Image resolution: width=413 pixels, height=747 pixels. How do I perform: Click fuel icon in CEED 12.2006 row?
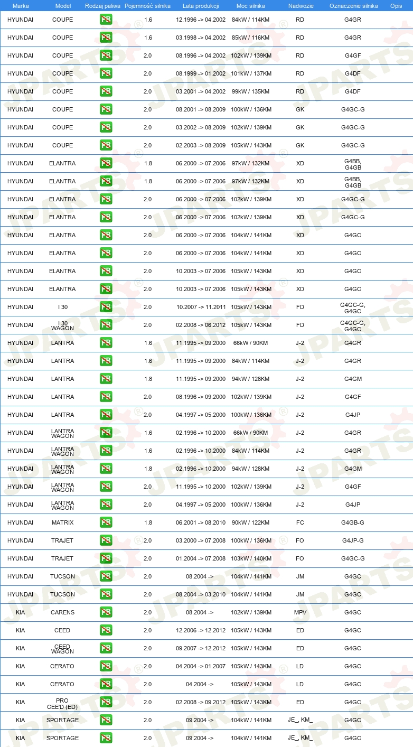point(106,630)
